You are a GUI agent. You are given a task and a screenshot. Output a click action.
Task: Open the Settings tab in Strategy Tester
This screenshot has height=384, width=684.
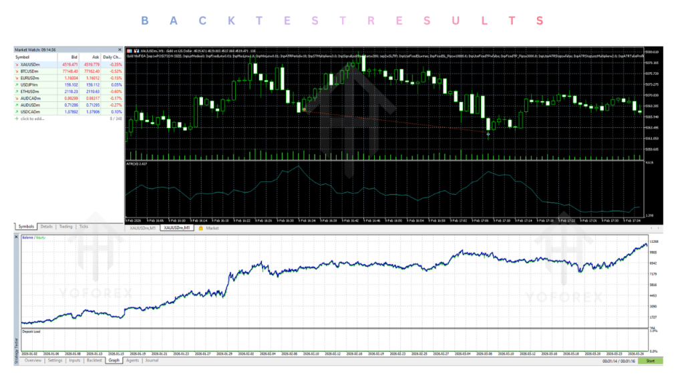pyautogui.click(x=55, y=361)
